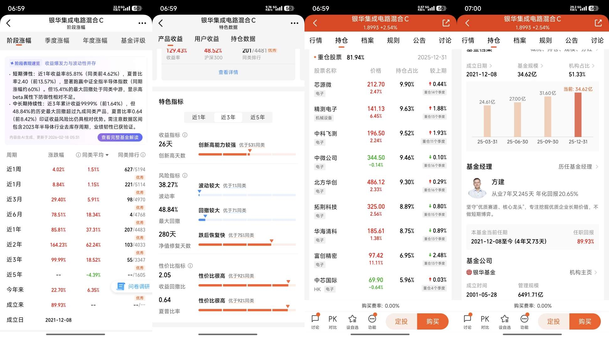The width and height of the screenshot is (609, 338).
Task: Tap 问卷调研 floating survey icon
Action: coord(121,286)
